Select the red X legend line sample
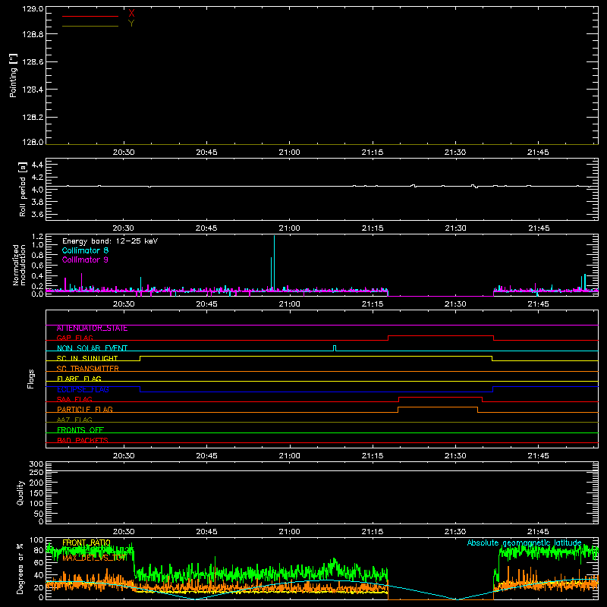 [90, 16]
